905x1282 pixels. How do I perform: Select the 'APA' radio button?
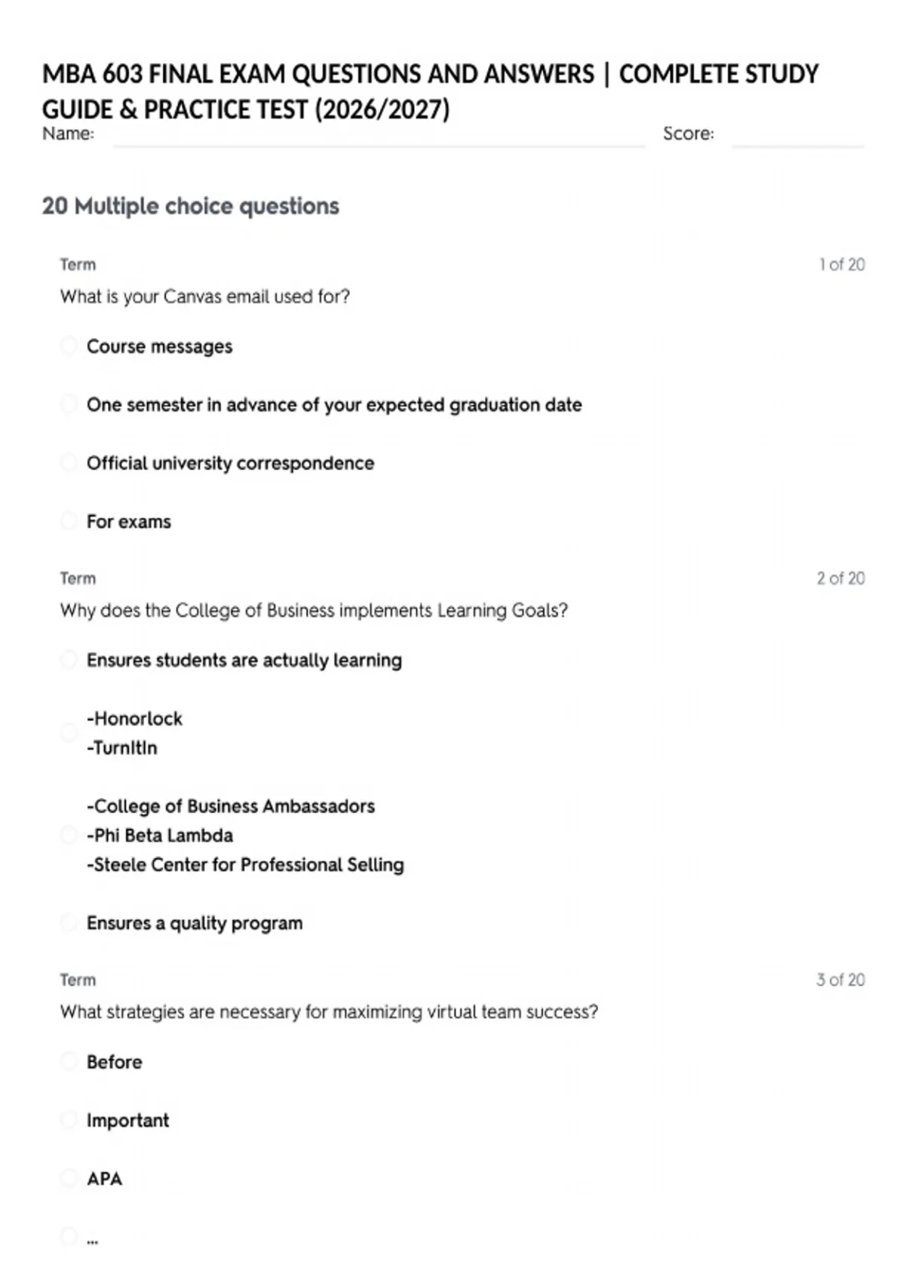coord(69,1178)
